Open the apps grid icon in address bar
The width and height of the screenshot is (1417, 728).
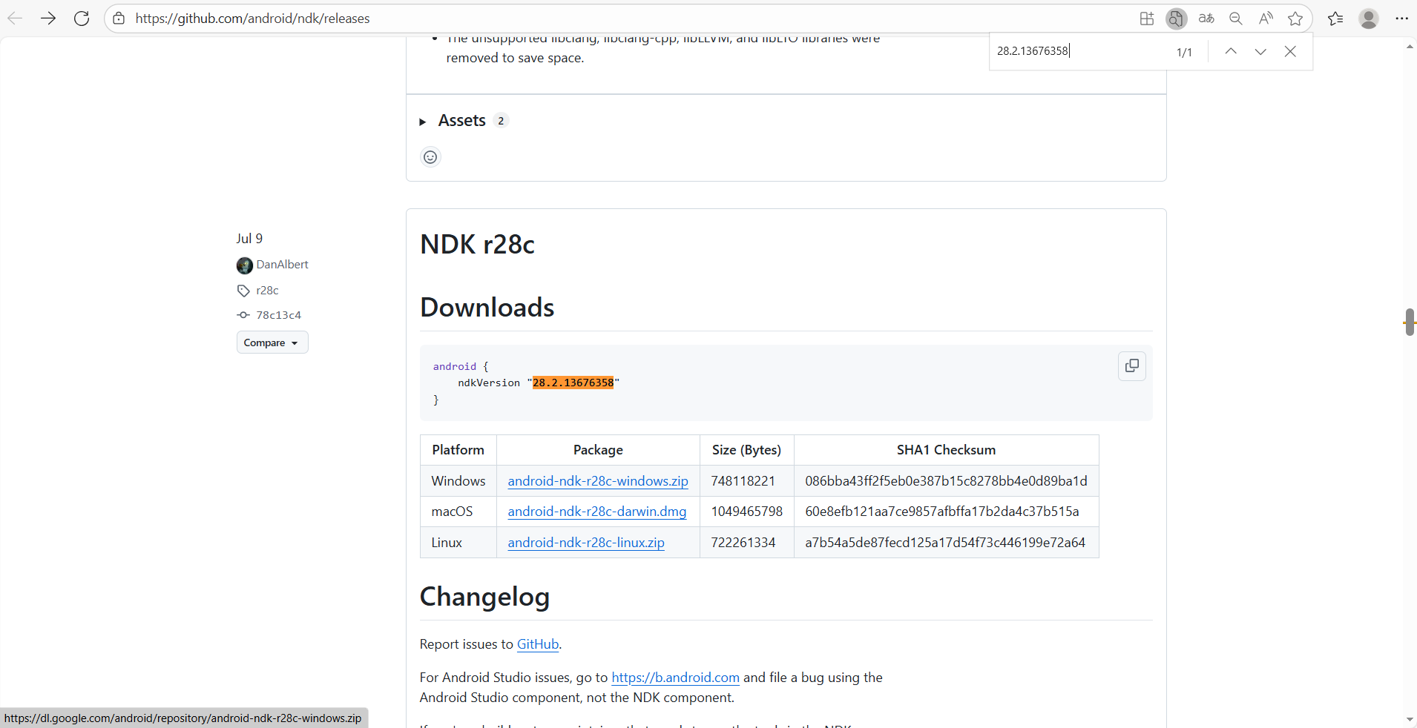pos(1147,19)
